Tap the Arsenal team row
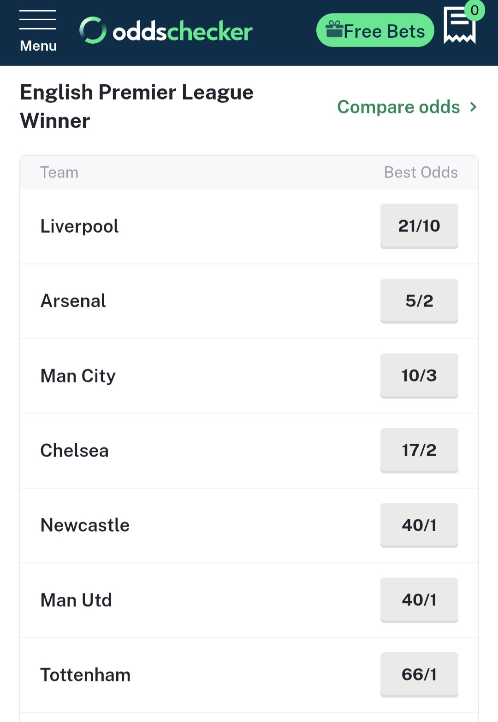This screenshot has width=498, height=722. pyautogui.click(x=249, y=301)
